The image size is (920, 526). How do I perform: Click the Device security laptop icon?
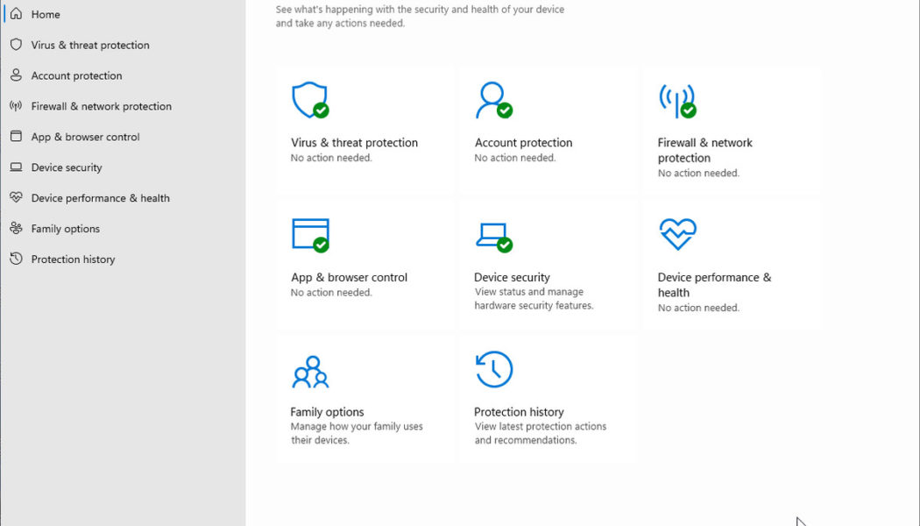click(x=492, y=234)
